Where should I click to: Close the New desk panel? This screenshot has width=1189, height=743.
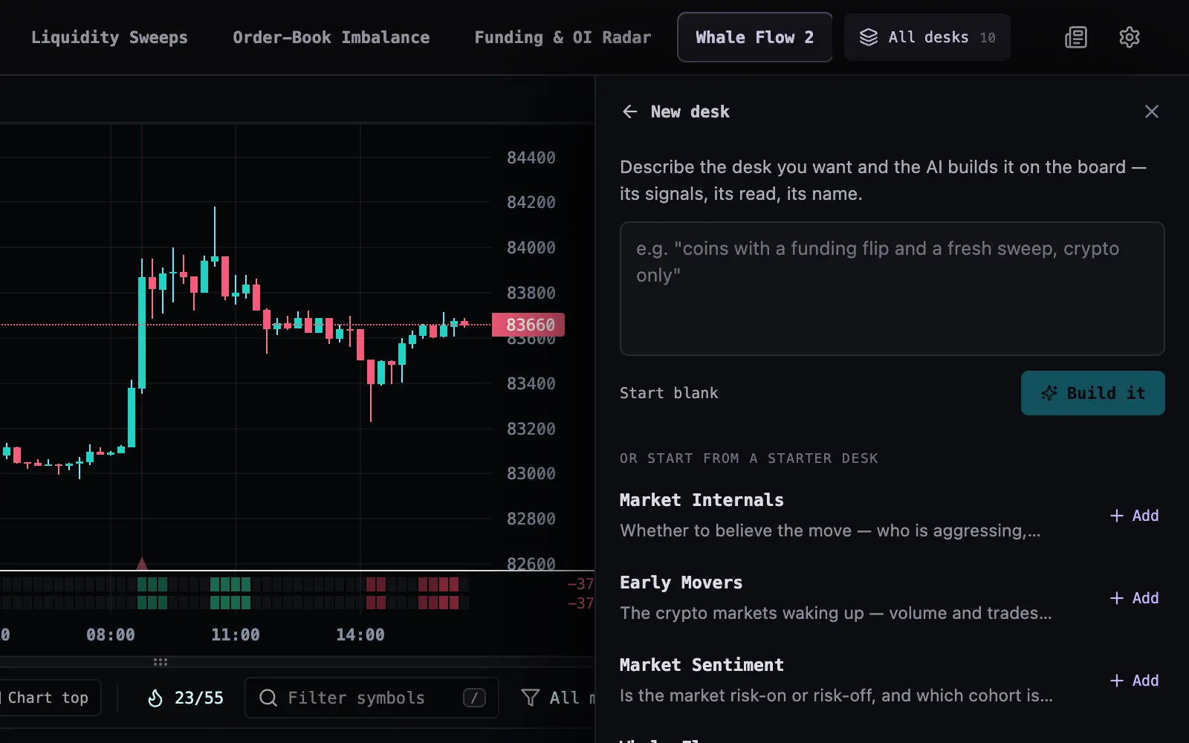click(1152, 111)
